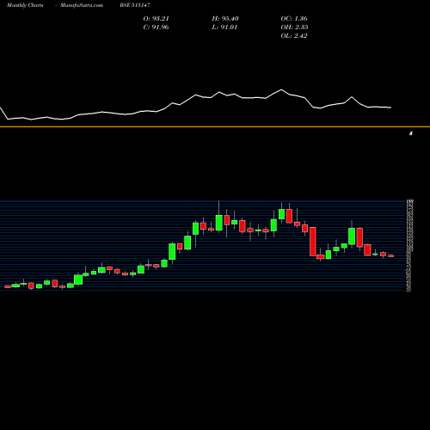Select the 'OH: 2.35' value

click(294, 28)
